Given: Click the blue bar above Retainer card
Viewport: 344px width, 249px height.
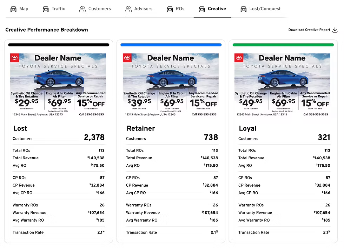Looking at the screenshot, I should pyautogui.click(x=171, y=45).
